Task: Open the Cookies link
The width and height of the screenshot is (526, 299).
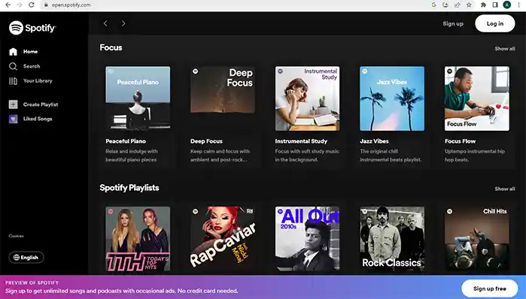Action: 16,236
